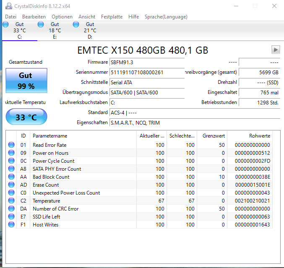284x268 pixels.
Task: Open the Festplatte menu
Action: (112, 17)
